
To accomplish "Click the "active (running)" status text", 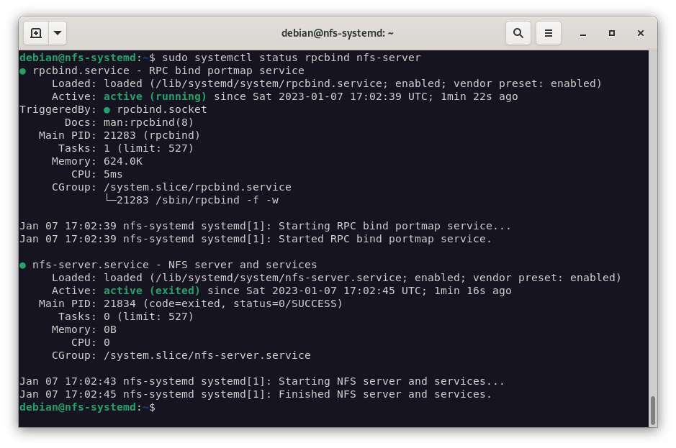I will [155, 96].
